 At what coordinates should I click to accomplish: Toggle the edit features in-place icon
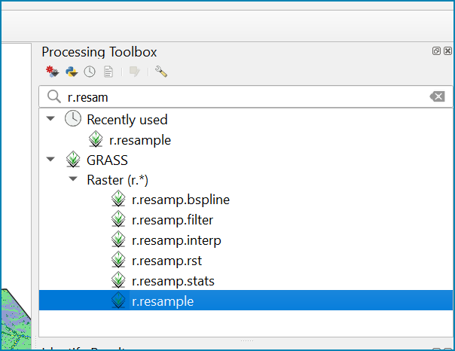(x=134, y=72)
